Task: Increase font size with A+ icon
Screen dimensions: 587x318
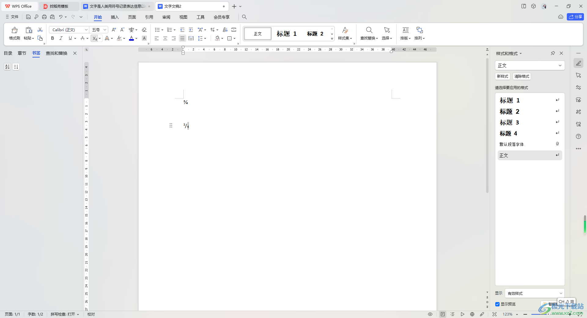Action: [114, 30]
